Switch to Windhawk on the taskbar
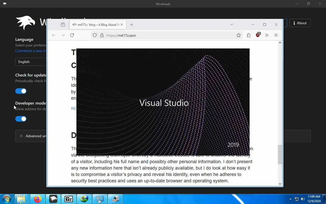Viewport: 326px width, 204px height. click(x=53, y=199)
